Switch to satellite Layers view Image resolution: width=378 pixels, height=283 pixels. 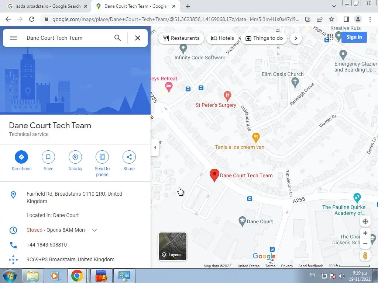coord(172,247)
